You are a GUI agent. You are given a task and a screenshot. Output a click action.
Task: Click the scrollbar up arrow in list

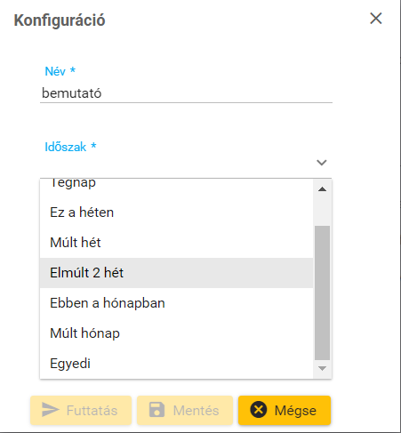click(322, 189)
